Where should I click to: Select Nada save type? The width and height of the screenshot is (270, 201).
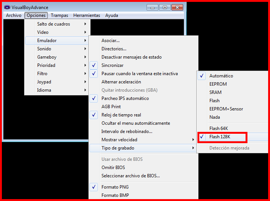[233, 117]
